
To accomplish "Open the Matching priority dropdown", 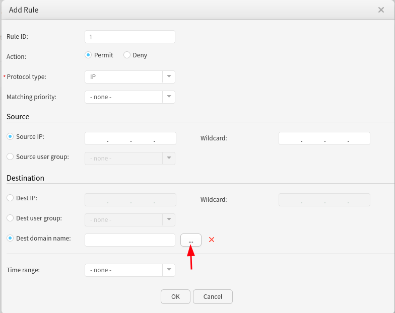I will point(168,97).
